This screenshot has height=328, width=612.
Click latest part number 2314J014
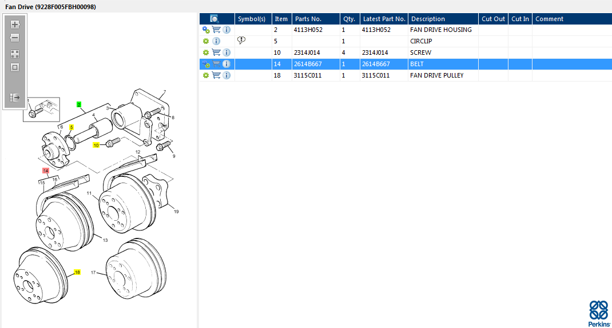tap(375, 52)
